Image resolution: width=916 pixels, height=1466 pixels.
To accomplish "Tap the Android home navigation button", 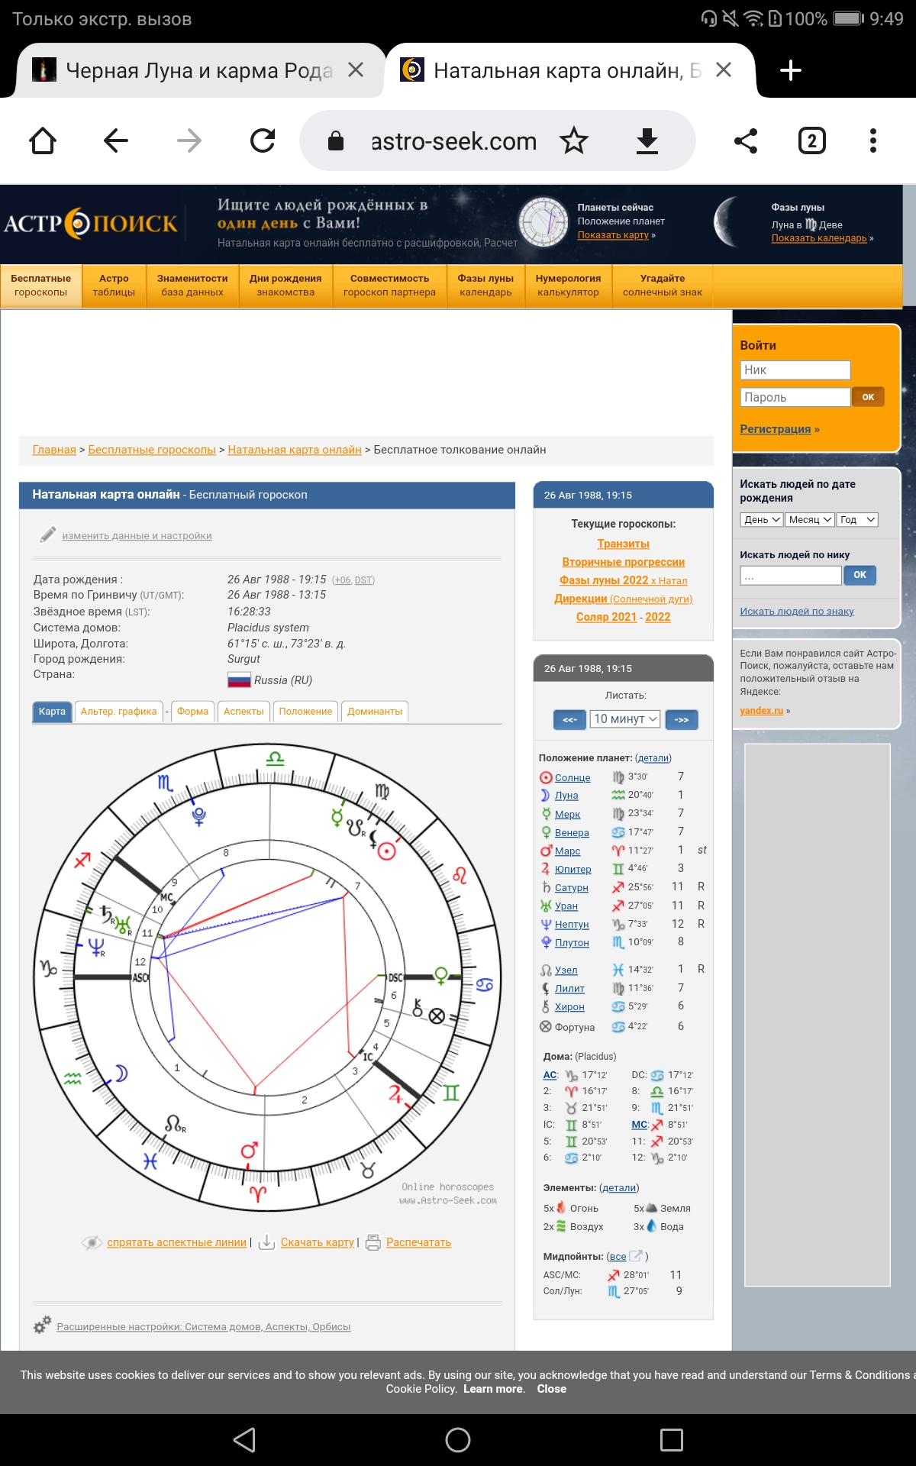I will point(458,1440).
